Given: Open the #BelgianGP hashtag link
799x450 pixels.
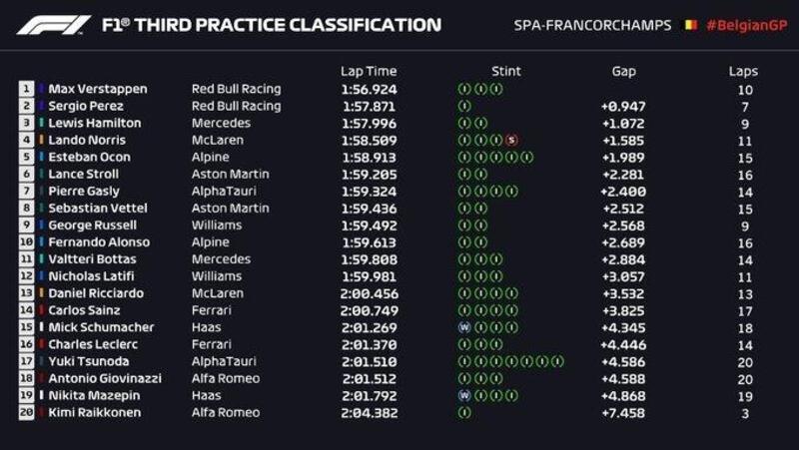Looking at the screenshot, I should [745, 25].
